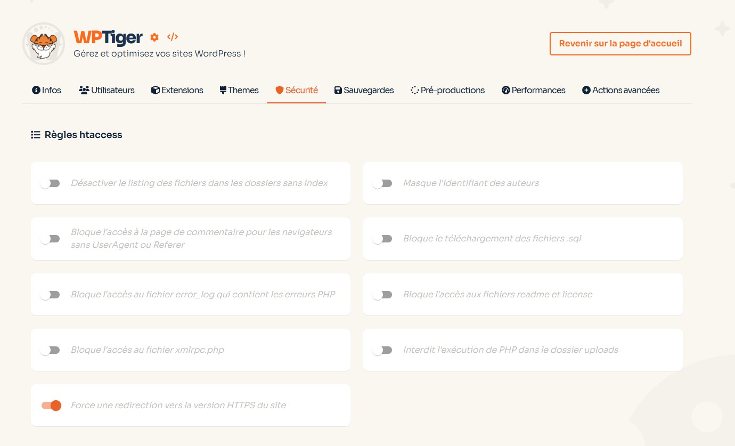Click the Règles htaccess list icon

pyautogui.click(x=36, y=135)
